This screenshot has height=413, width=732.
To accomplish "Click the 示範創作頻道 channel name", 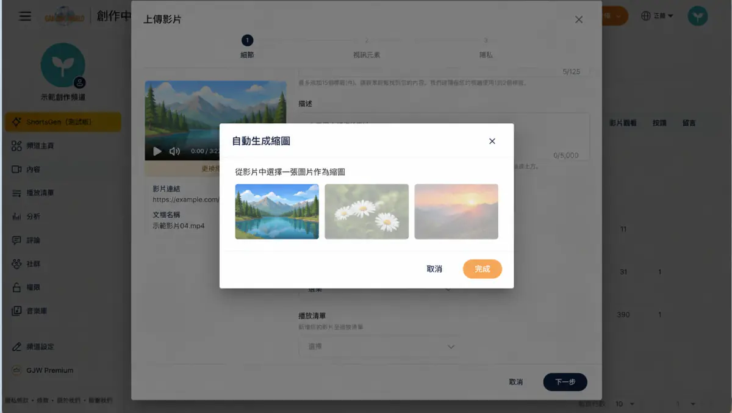I will [x=63, y=98].
